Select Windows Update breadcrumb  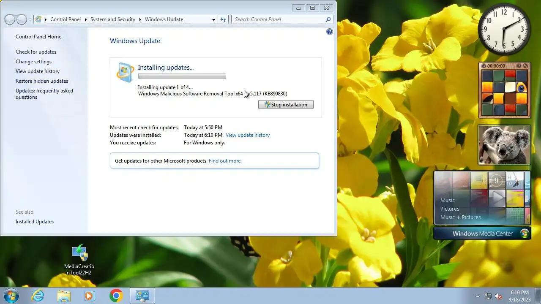pos(164,19)
